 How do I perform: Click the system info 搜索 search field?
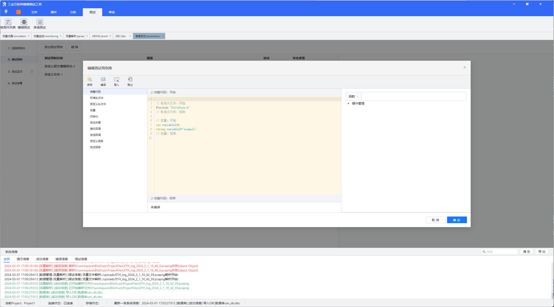click(501, 252)
